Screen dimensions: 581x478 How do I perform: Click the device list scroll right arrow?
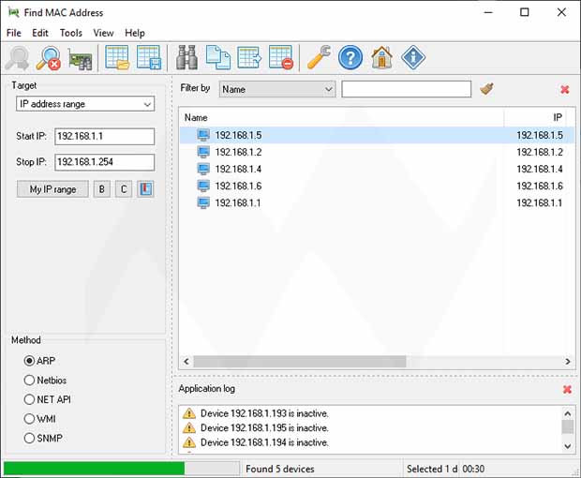coord(568,361)
